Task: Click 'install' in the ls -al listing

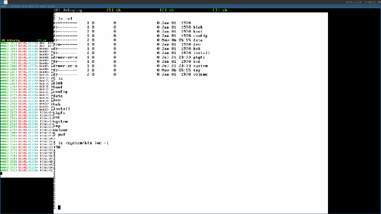Action: point(202,53)
